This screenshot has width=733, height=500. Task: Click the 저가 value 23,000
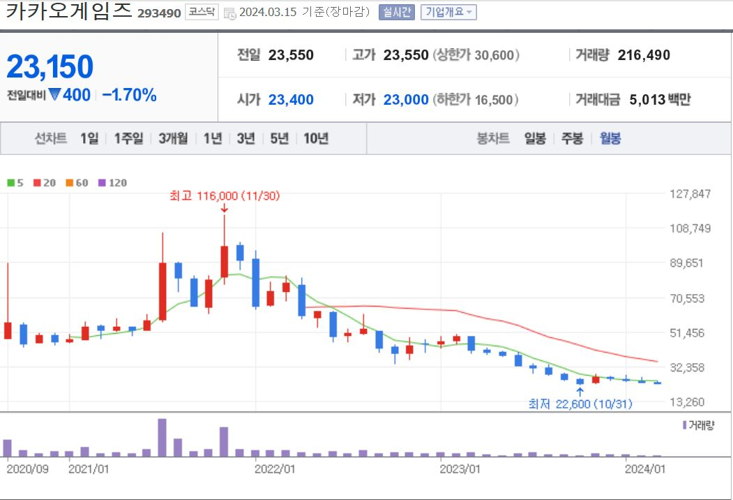pos(406,100)
